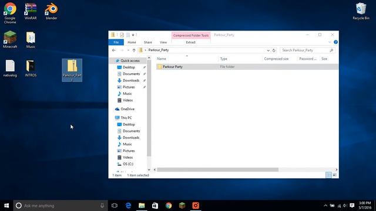Open the Recycle Bin
This screenshot has height=211, width=376.
coord(361,11)
